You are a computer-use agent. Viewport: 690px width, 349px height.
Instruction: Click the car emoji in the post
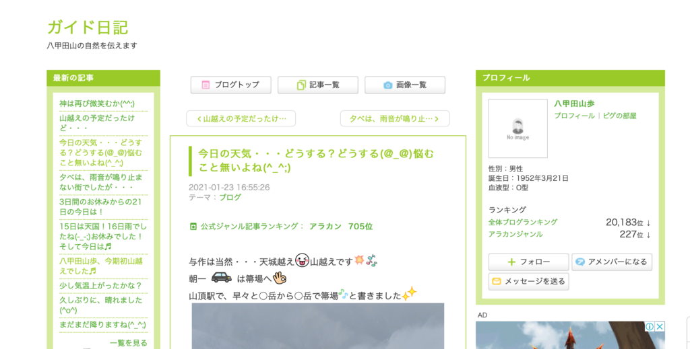point(221,278)
